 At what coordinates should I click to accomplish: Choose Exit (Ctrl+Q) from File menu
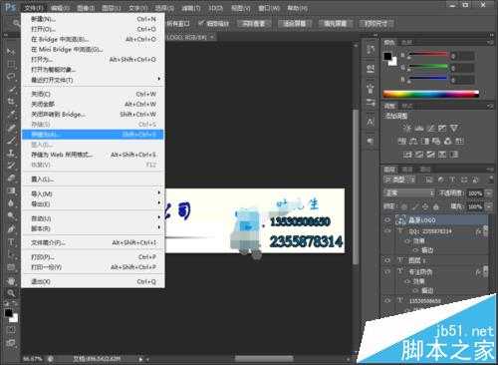[x=93, y=281]
